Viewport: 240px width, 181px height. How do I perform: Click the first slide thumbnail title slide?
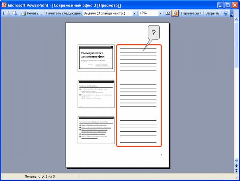pyautogui.click(x=96, y=58)
